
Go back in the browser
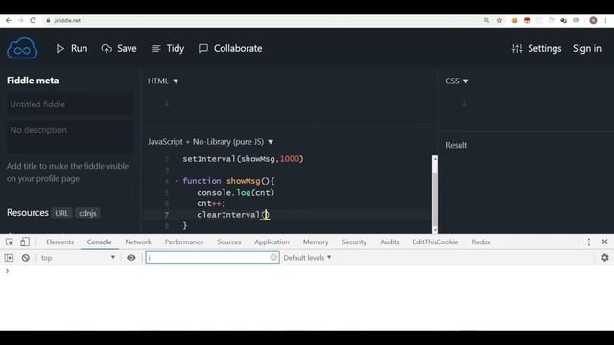point(9,20)
